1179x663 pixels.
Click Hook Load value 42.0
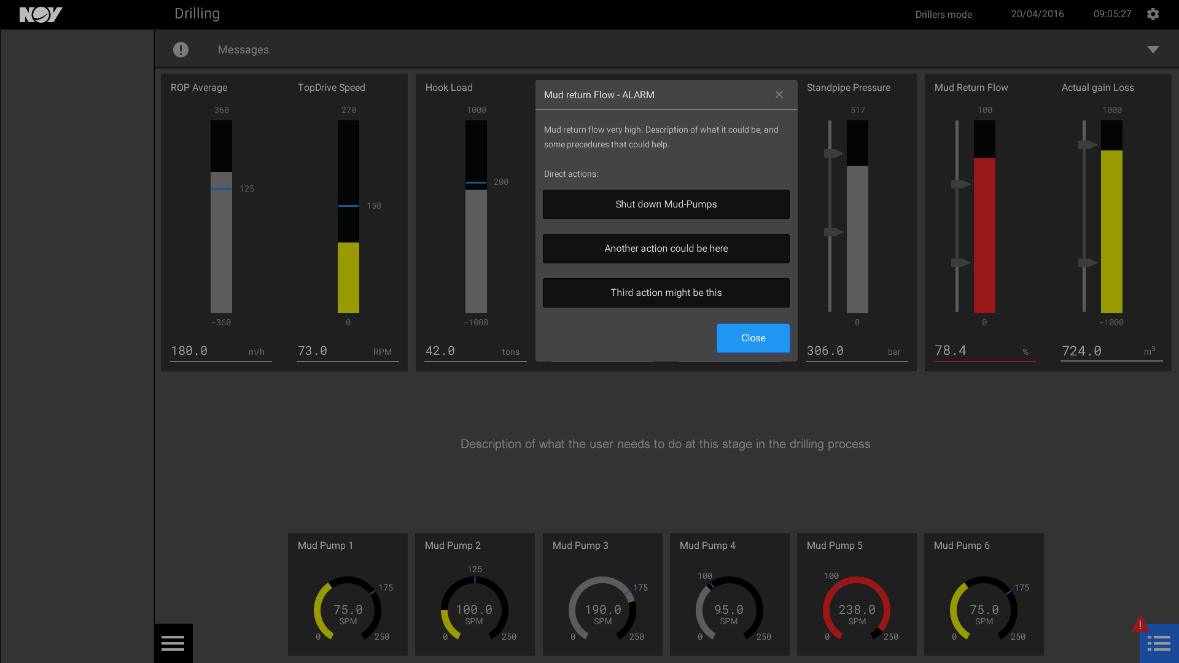440,351
